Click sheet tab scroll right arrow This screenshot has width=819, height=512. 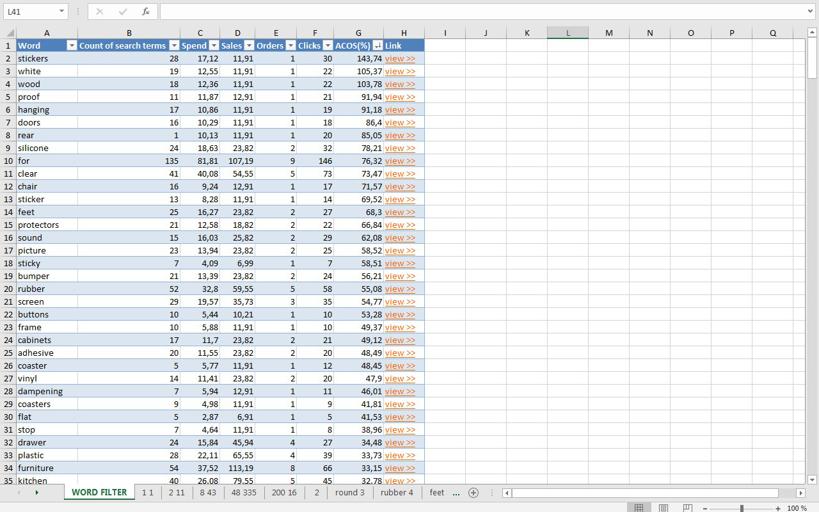36,493
